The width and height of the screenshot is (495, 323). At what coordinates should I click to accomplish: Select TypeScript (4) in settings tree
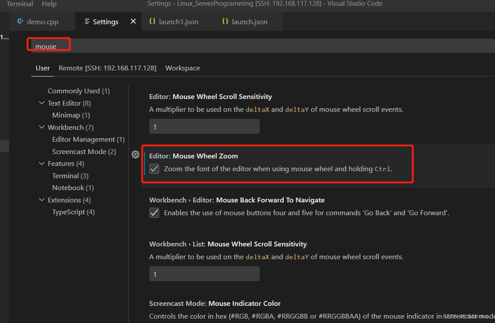[x=73, y=212]
